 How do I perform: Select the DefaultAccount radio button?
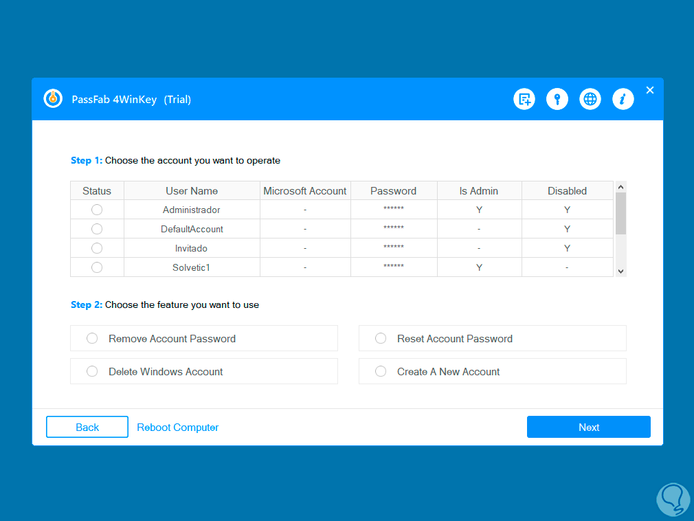(97, 229)
